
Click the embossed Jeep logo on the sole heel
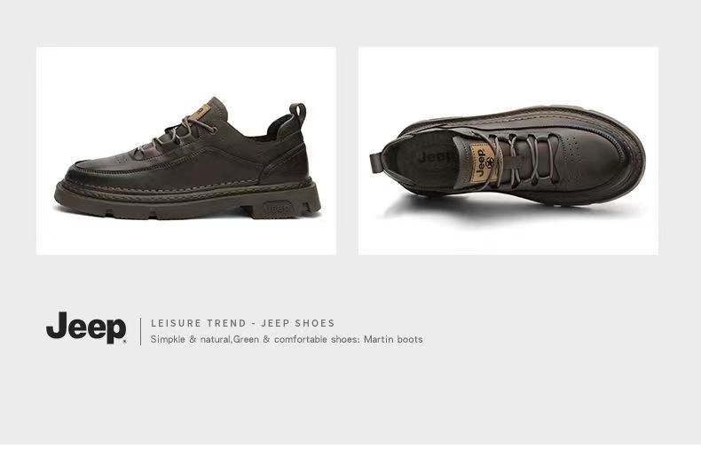tap(277, 209)
